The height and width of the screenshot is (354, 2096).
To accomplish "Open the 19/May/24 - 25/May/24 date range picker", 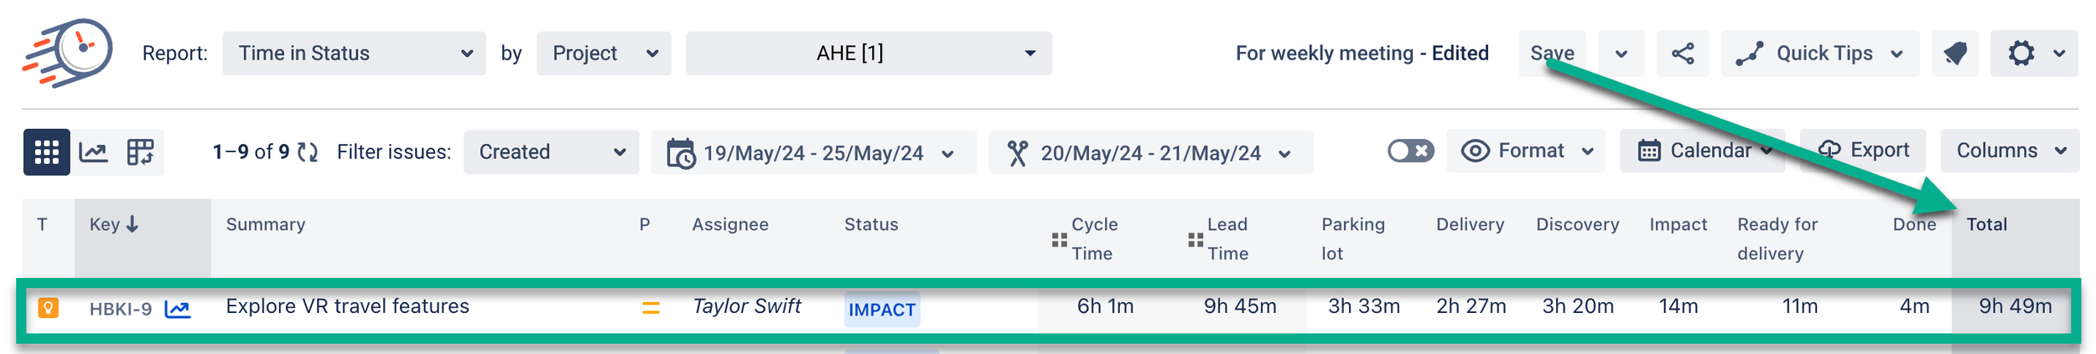I will [x=812, y=153].
